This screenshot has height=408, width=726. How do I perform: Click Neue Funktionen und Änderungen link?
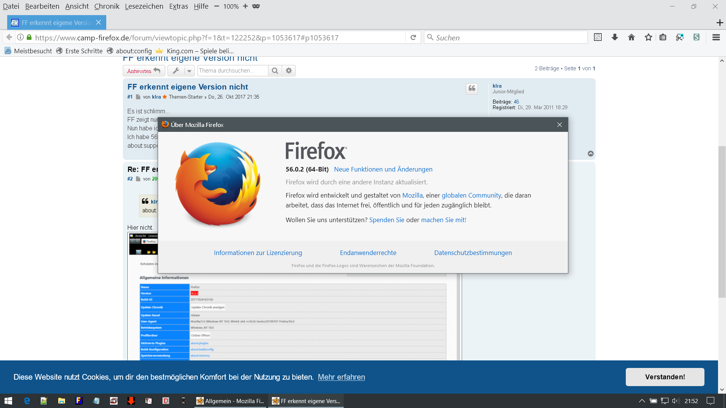(x=383, y=169)
